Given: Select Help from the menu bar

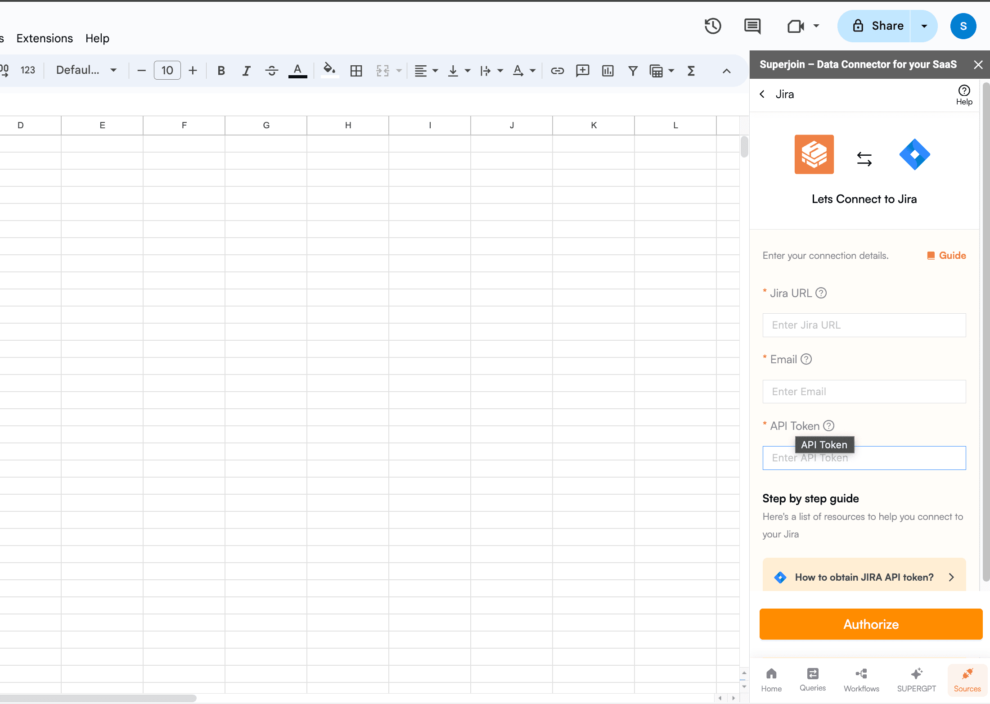Looking at the screenshot, I should (x=97, y=38).
